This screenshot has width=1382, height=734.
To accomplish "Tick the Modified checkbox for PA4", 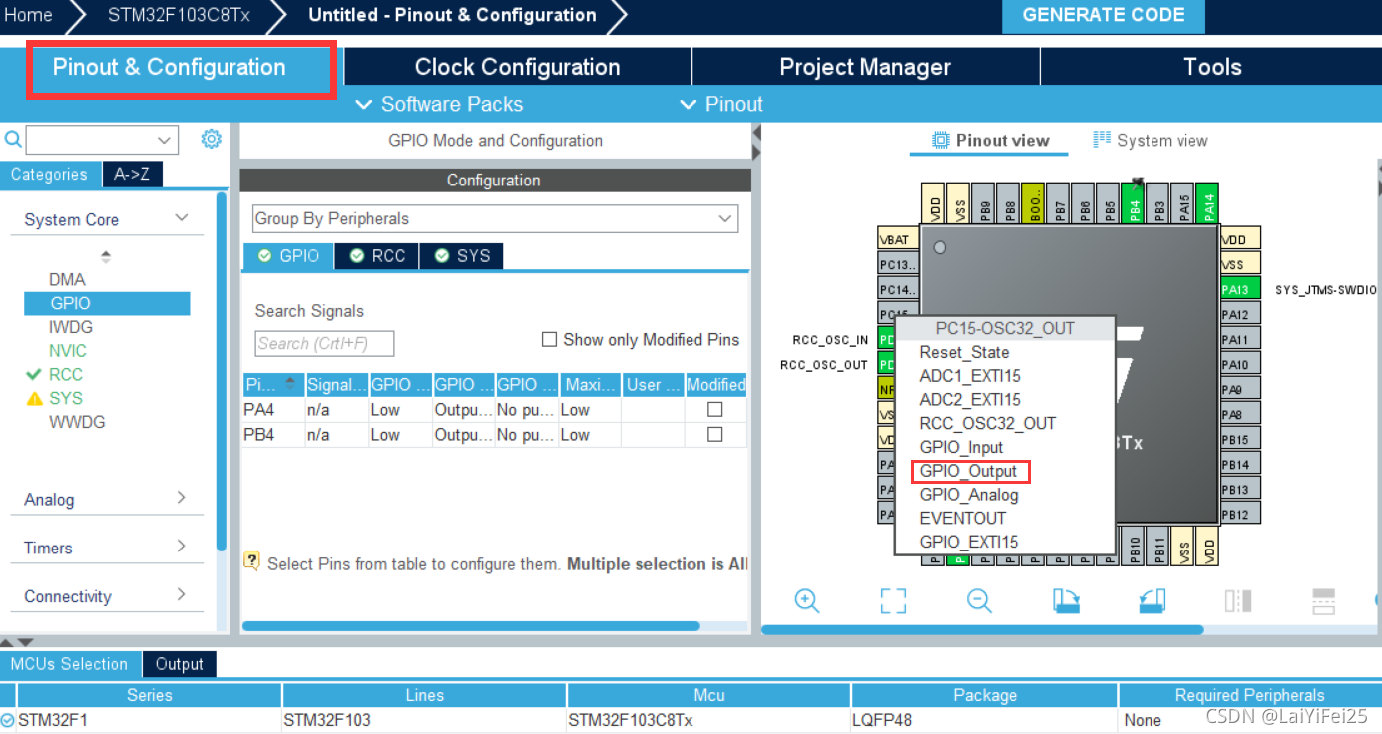I will pyautogui.click(x=714, y=409).
